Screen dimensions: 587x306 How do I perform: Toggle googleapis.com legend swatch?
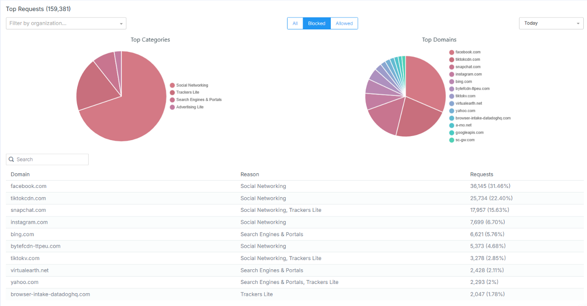452,133
